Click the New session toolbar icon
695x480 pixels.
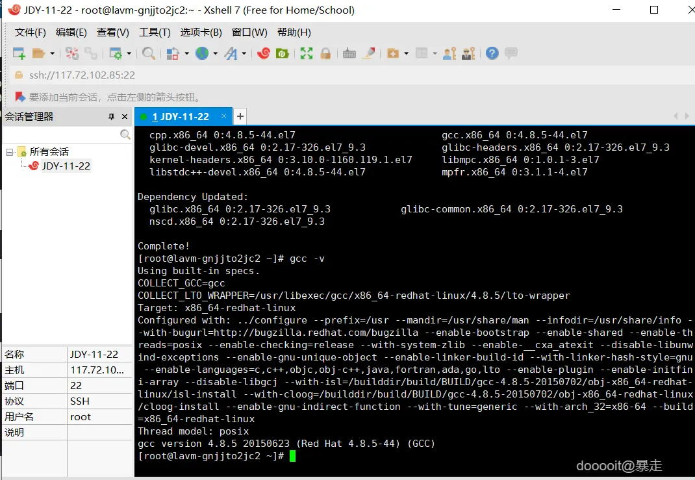tap(19, 54)
